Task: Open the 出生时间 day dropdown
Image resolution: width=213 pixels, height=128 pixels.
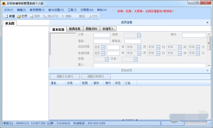Action: (158, 47)
